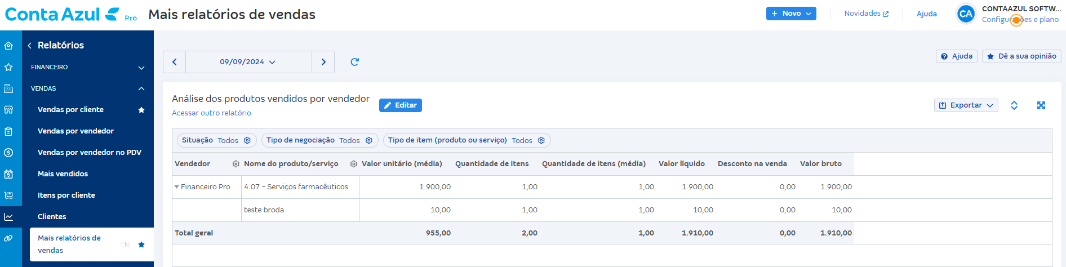Open the Tipo de item Todos filter
Viewport: 1066px width, 267px height.
pyautogui.click(x=467, y=140)
